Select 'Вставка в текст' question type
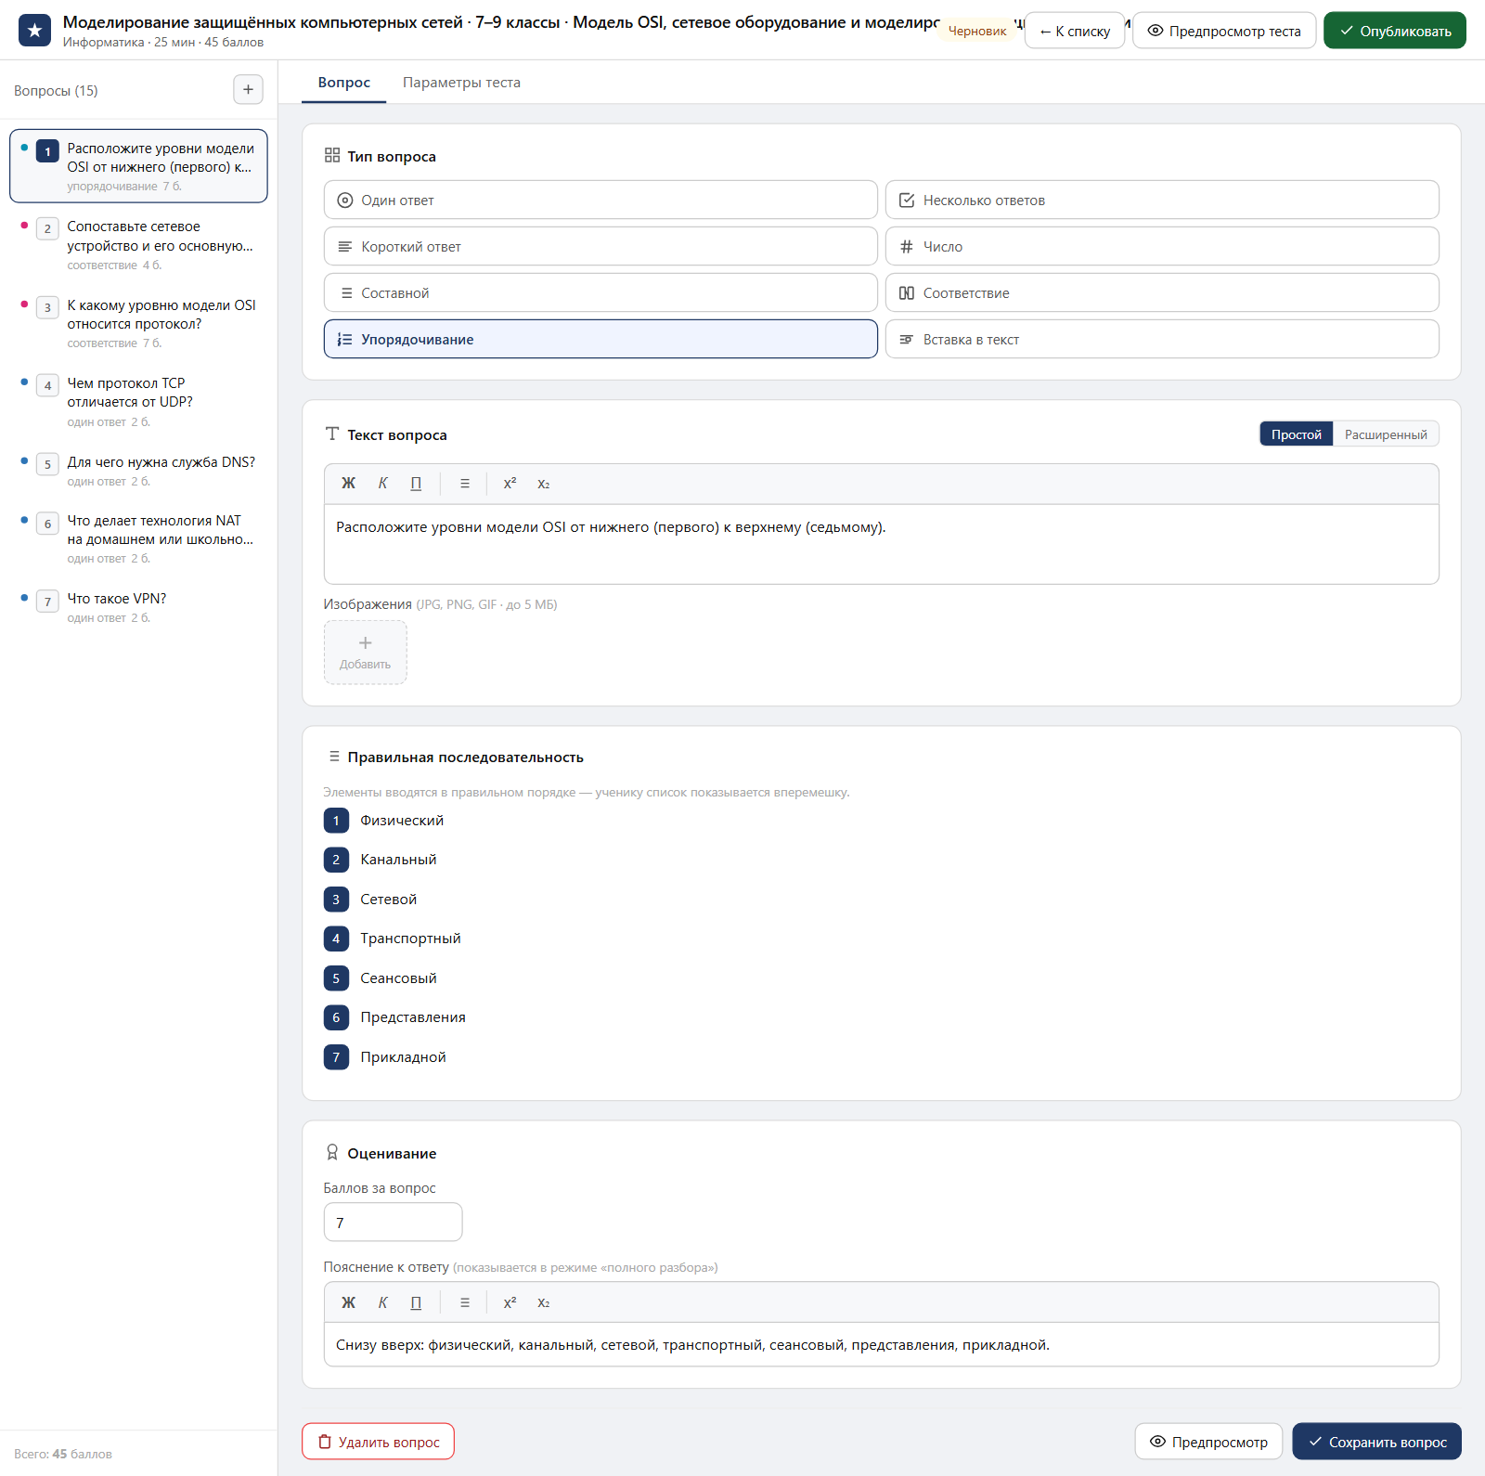 point(1162,339)
